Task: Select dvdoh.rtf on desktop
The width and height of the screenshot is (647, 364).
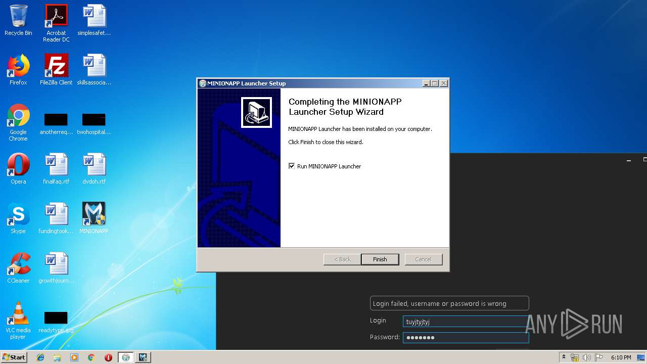Action: 94,169
